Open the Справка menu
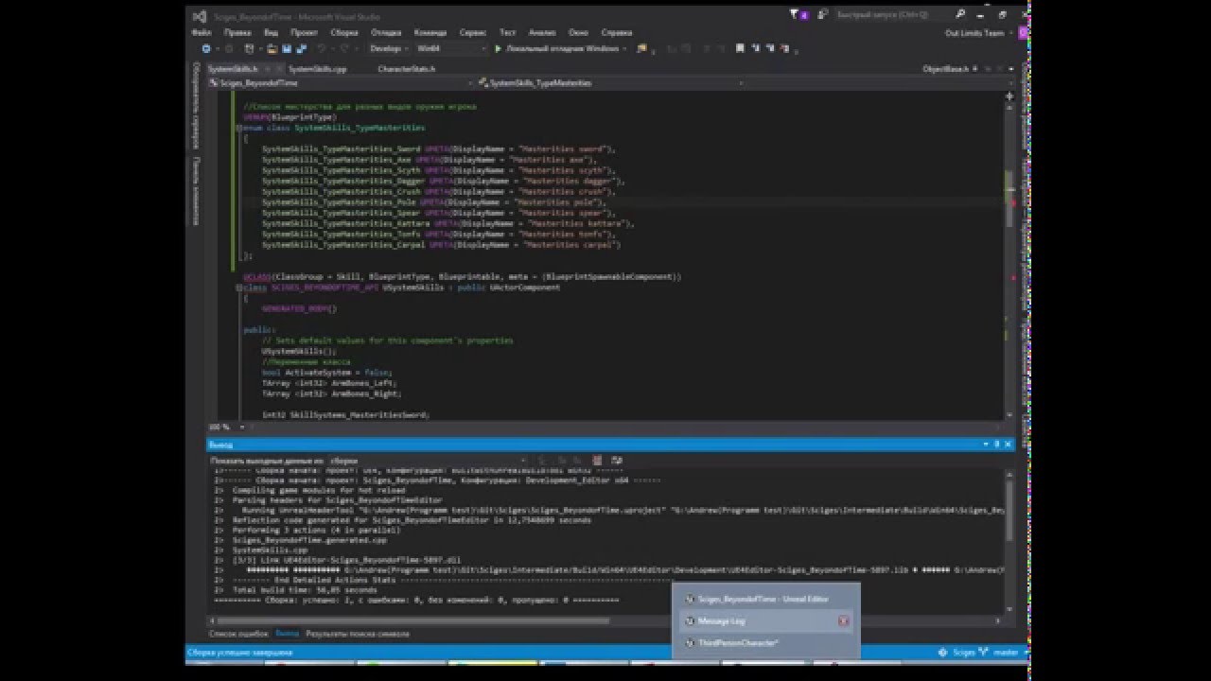 pos(617,32)
